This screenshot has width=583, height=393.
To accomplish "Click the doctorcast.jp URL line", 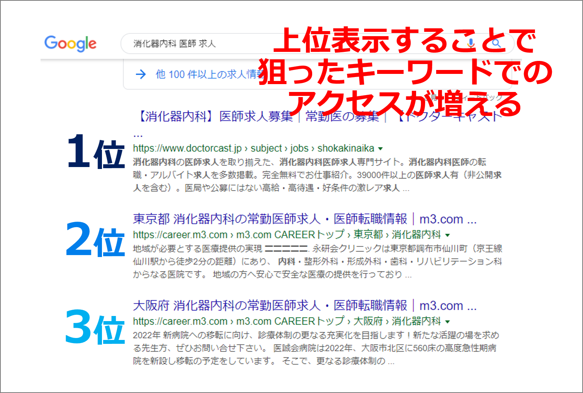I will 254,148.
